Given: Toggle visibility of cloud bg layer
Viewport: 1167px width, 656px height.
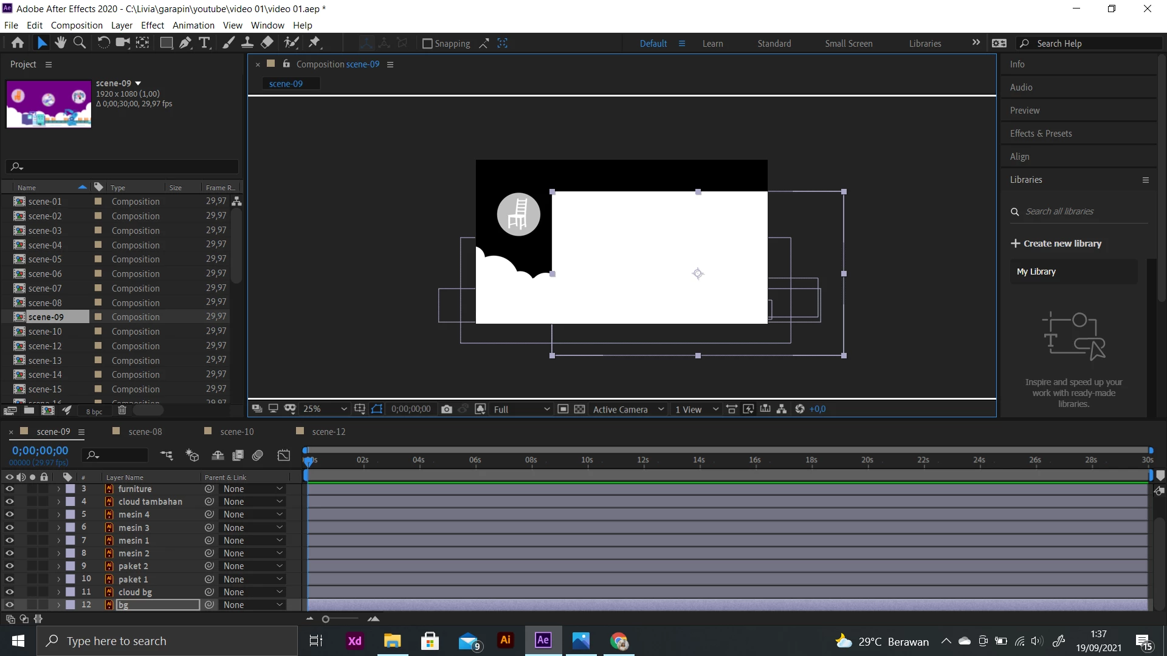Looking at the screenshot, I should [10, 592].
